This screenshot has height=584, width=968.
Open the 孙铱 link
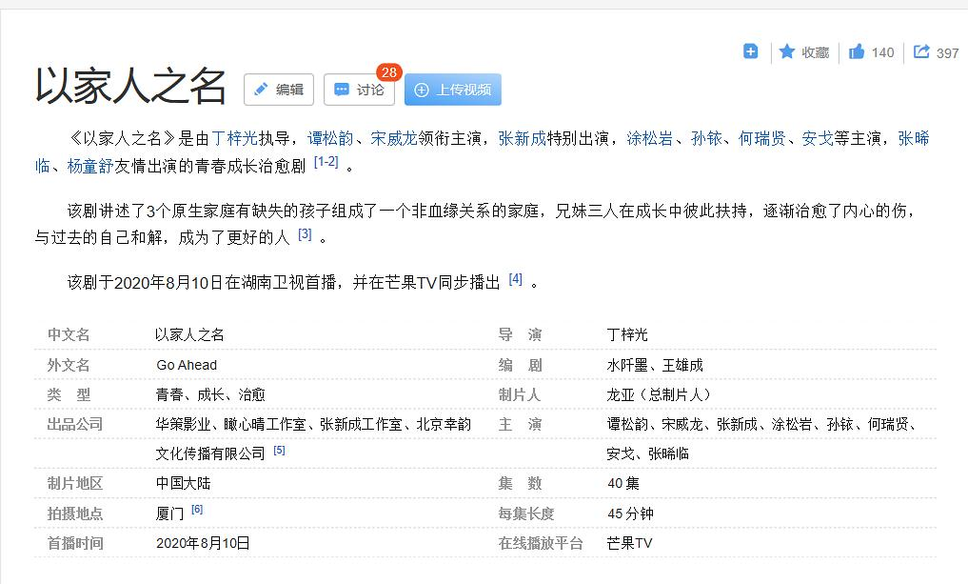click(706, 139)
